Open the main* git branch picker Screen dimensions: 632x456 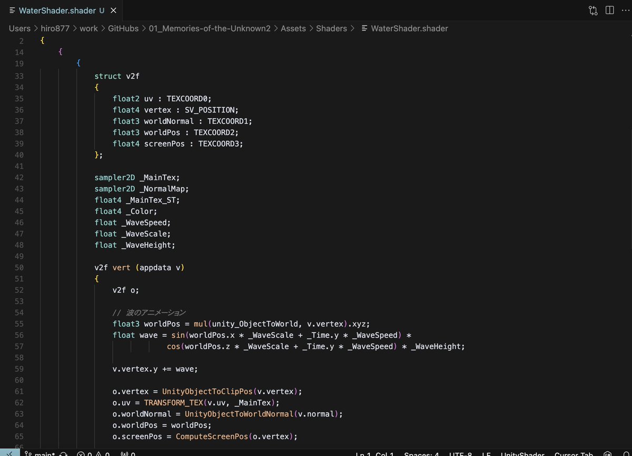point(39,454)
